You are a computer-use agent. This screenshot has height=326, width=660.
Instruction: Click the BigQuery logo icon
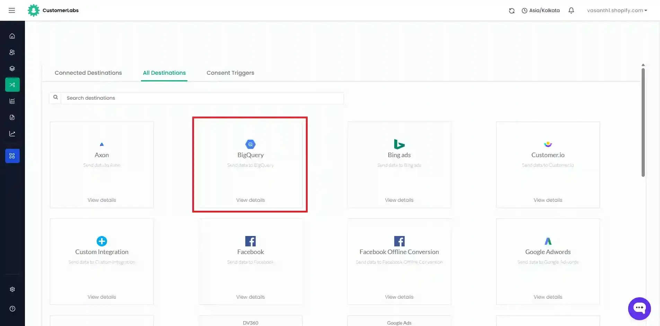[x=250, y=144]
